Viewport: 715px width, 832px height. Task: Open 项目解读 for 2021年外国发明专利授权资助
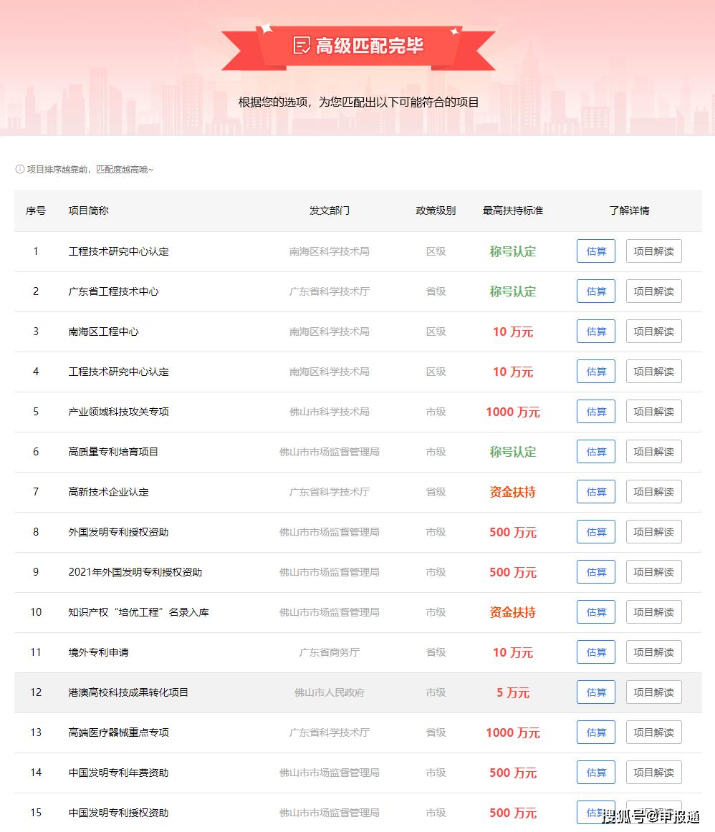(x=653, y=572)
